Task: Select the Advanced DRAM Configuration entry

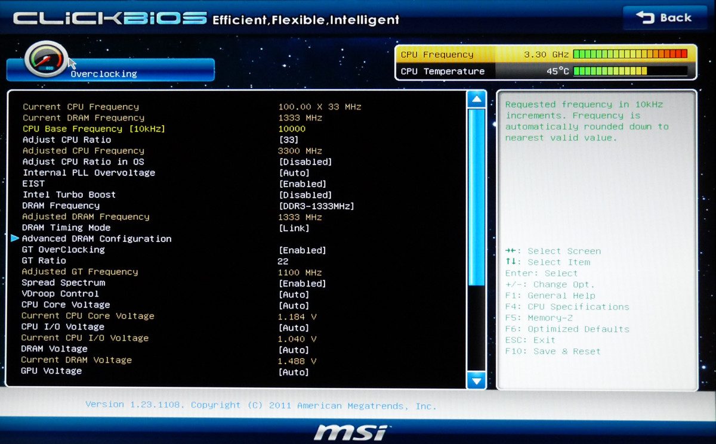Action: tap(97, 238)
